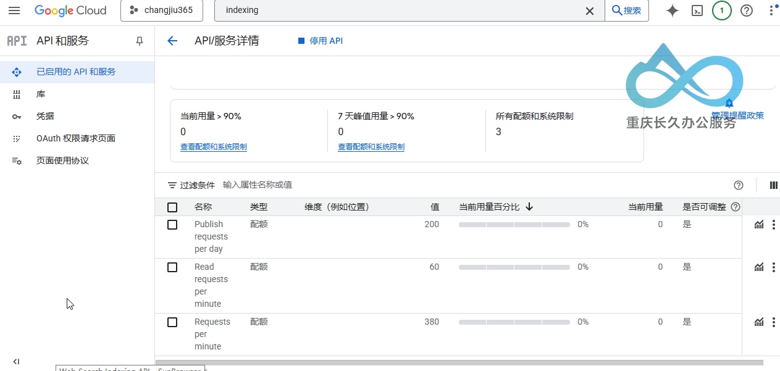Click the filter input 输入属性名称或值

click(258, 185)
